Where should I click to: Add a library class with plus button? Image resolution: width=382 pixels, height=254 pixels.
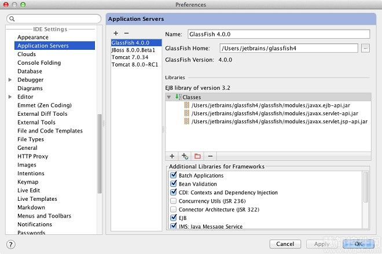coord(172,156)
